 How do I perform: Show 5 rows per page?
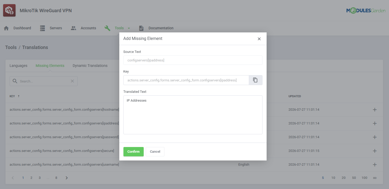tap(323, 178)
